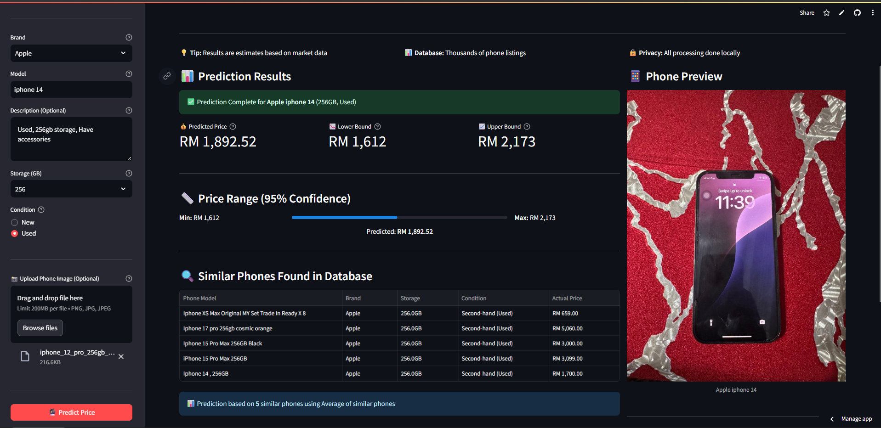Expand the Manage app panel

851,419
